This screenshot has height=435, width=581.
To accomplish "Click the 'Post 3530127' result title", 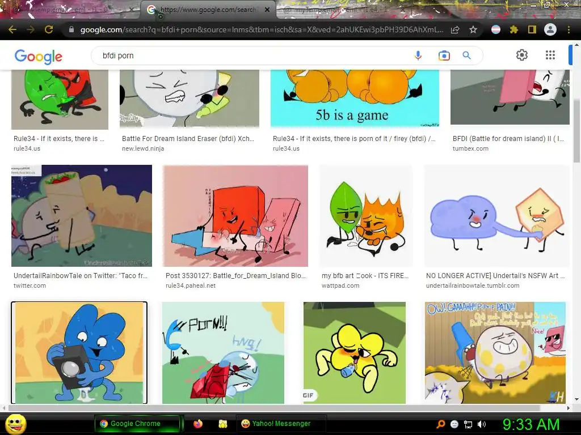I will pos(235,276).
